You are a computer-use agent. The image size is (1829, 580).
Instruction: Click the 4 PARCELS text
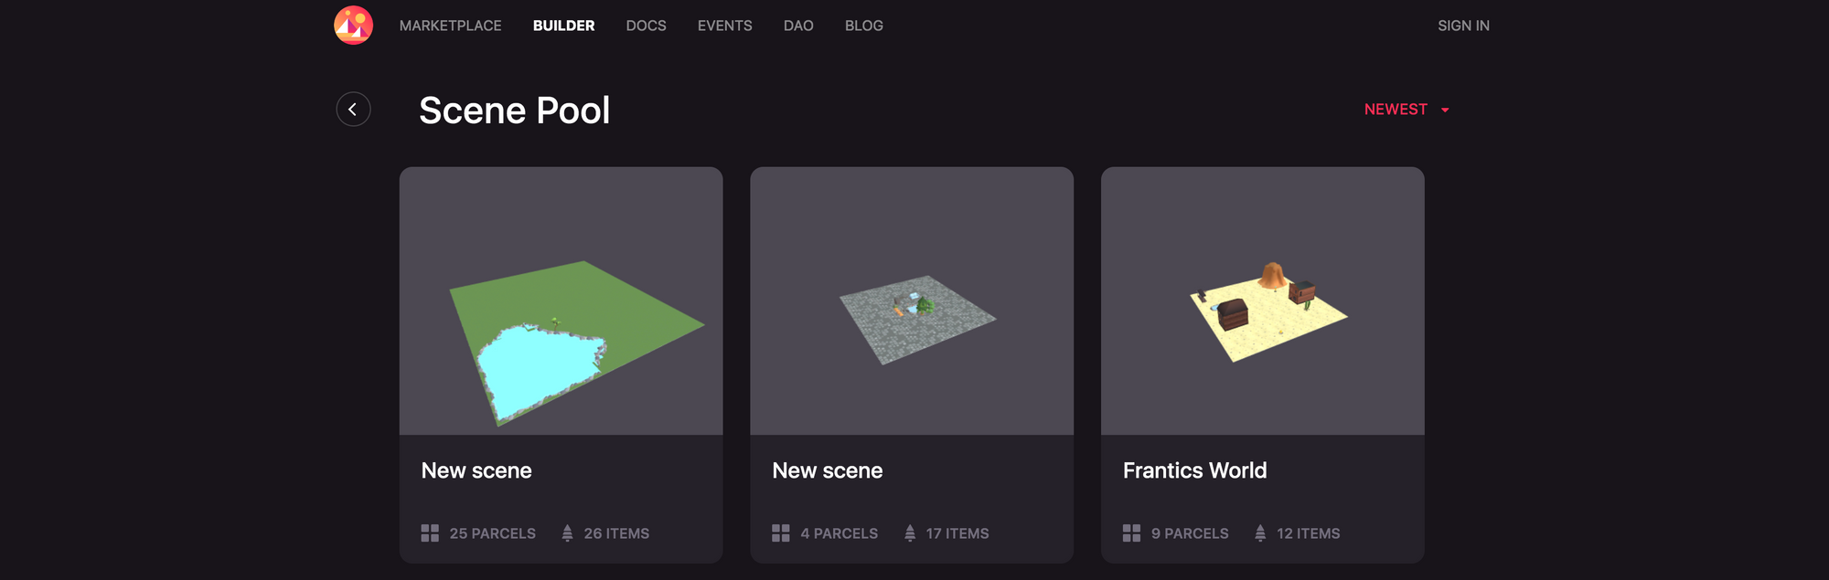click(x=839, y=533)
